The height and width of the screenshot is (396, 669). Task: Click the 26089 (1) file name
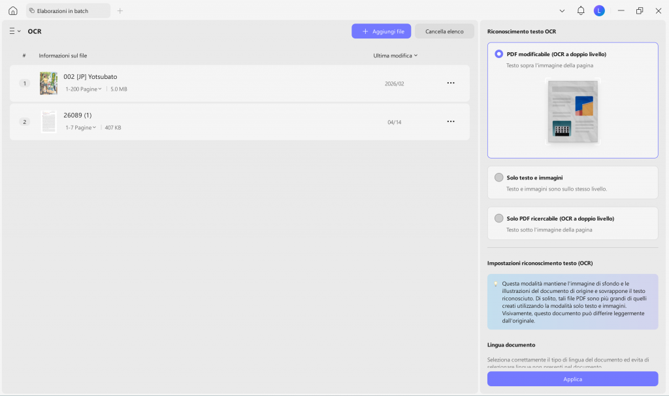pyautogui.click(x=77, y=115)
